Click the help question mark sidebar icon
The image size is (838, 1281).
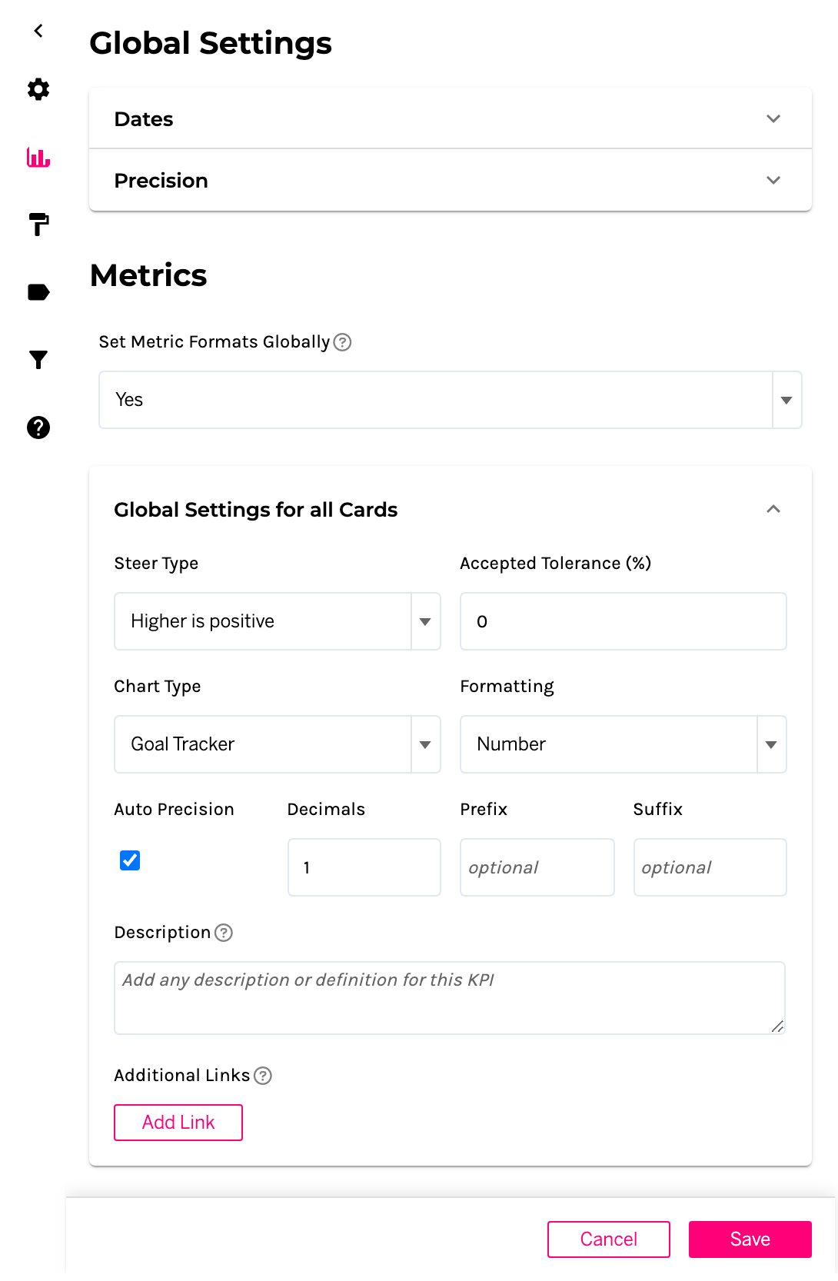38,428
